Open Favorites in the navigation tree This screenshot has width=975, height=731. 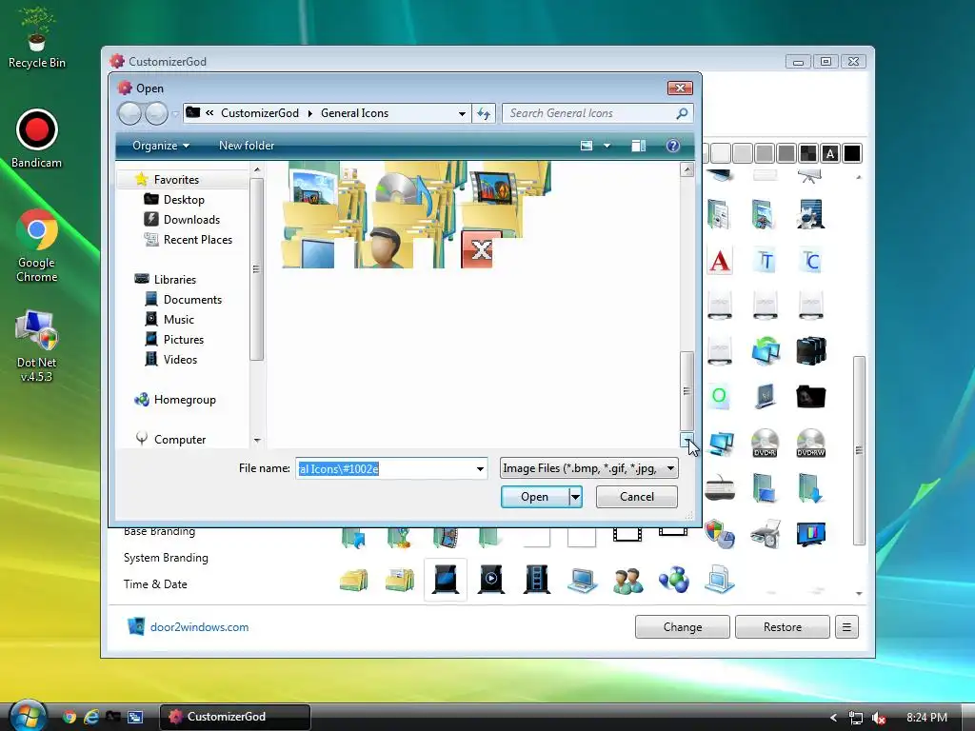176,180
